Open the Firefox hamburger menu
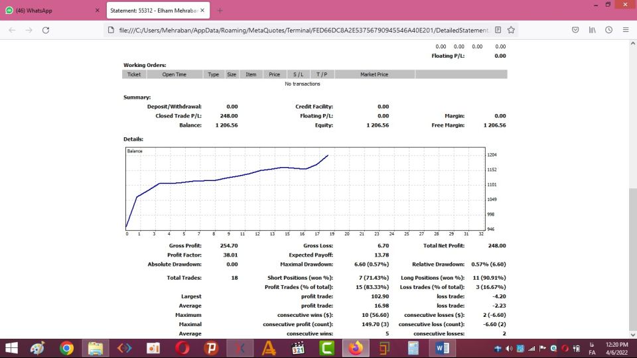637x358 pixels. coord(626,30)
